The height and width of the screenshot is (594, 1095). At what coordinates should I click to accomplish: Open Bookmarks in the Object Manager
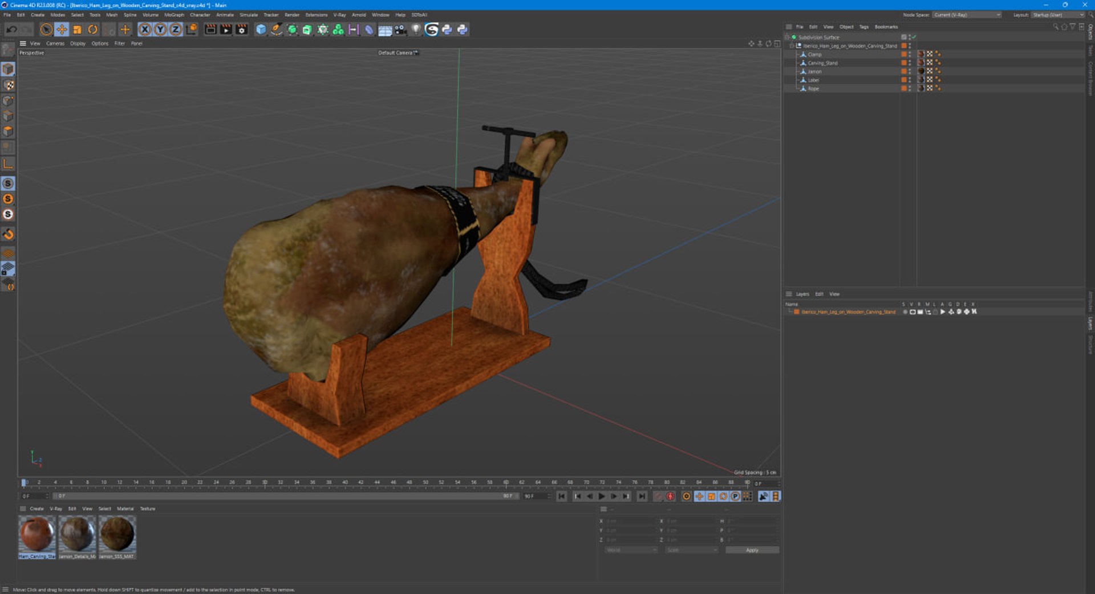pyautogui.click(x=886, y=27)
